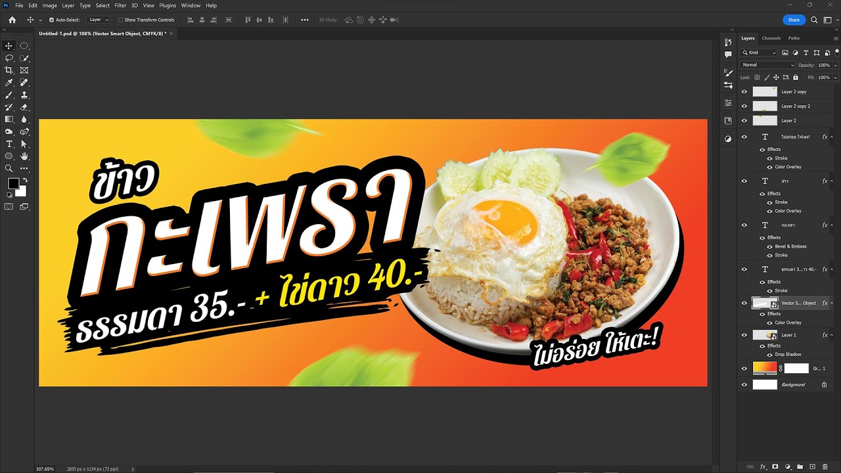The width and height of the screenshot is (841, 473).
Task: Hide the Background layer eye icon
Action: [x=744, y=385]
